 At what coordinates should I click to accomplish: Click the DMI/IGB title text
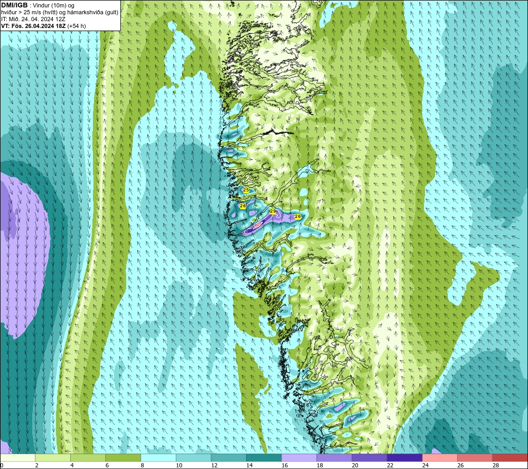[14, 5]
